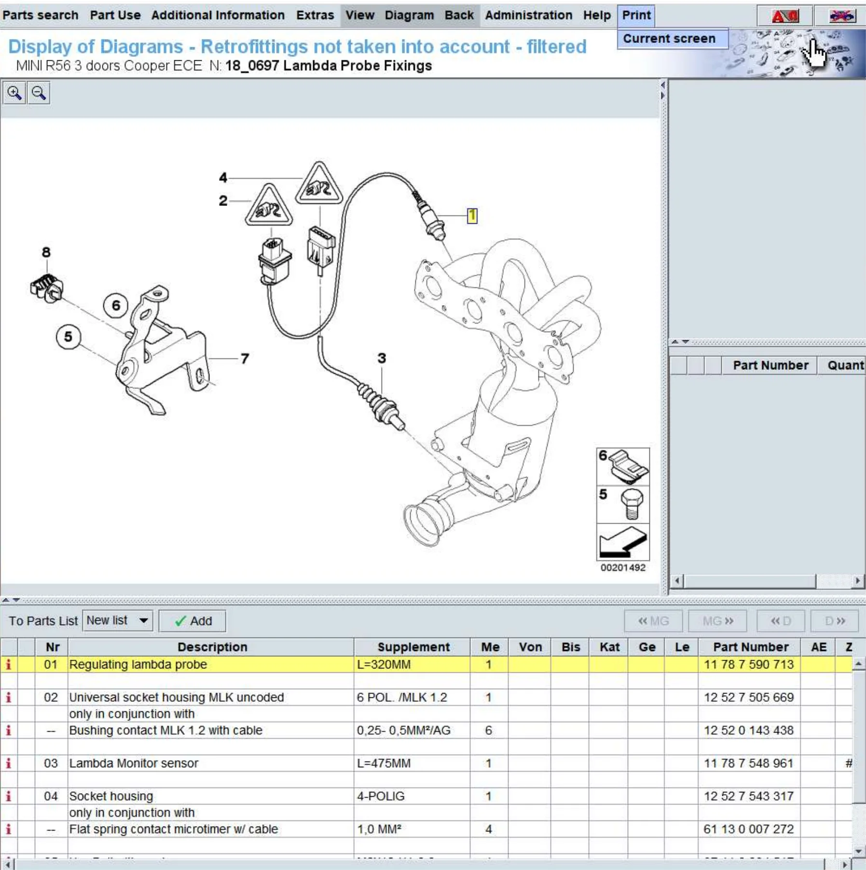The image size is (866, 870).
Task: Collapse diagram pane using splitter arrows
Action: click(x=663, y=90)
